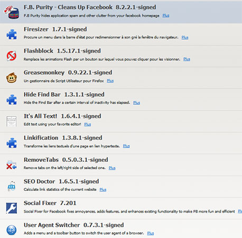
Task: Click the Hide Find Bar puzzle icon
Action: click(x=12, y=99)
